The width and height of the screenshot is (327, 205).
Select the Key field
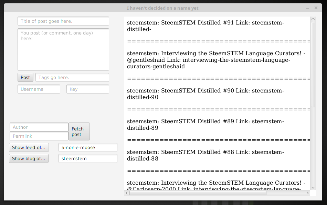[87, 89]
